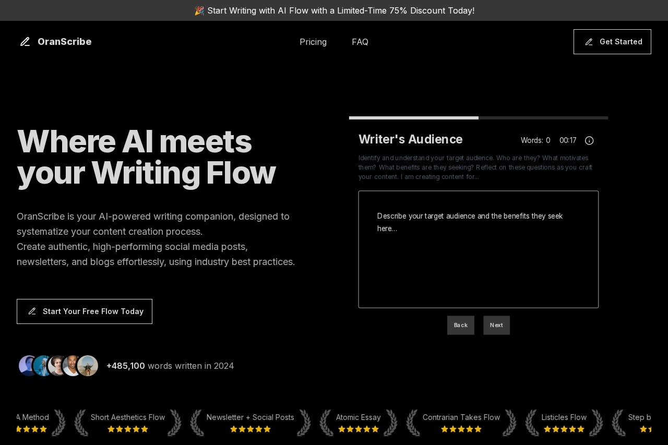668x445 pixels.
Task: Click Start Your Free Flow Today
Action: click(x=85, y=311)
